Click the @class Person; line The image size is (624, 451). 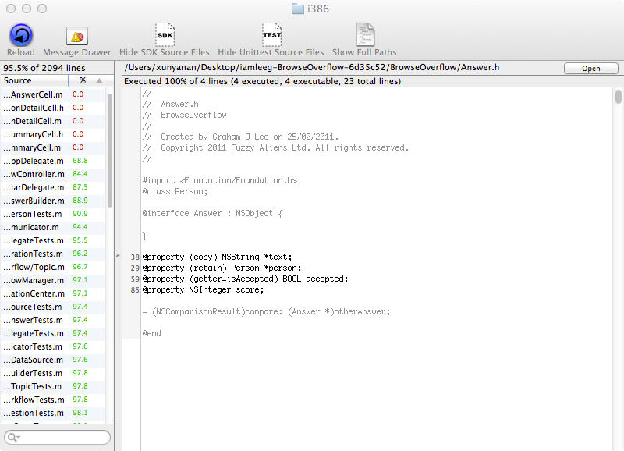pos(175,191)
